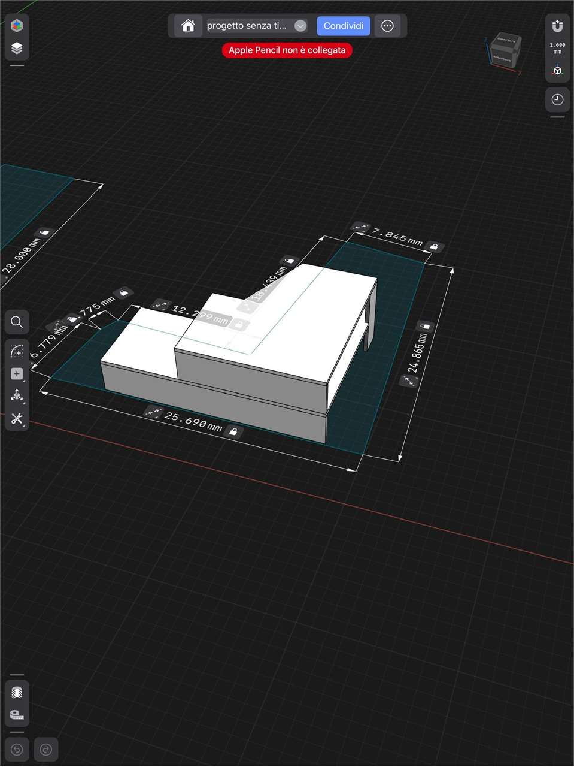This screenshot has height=767, width=574.
Task: Click the striped cylinder visualization icon
Action: (x=17, y=692)
